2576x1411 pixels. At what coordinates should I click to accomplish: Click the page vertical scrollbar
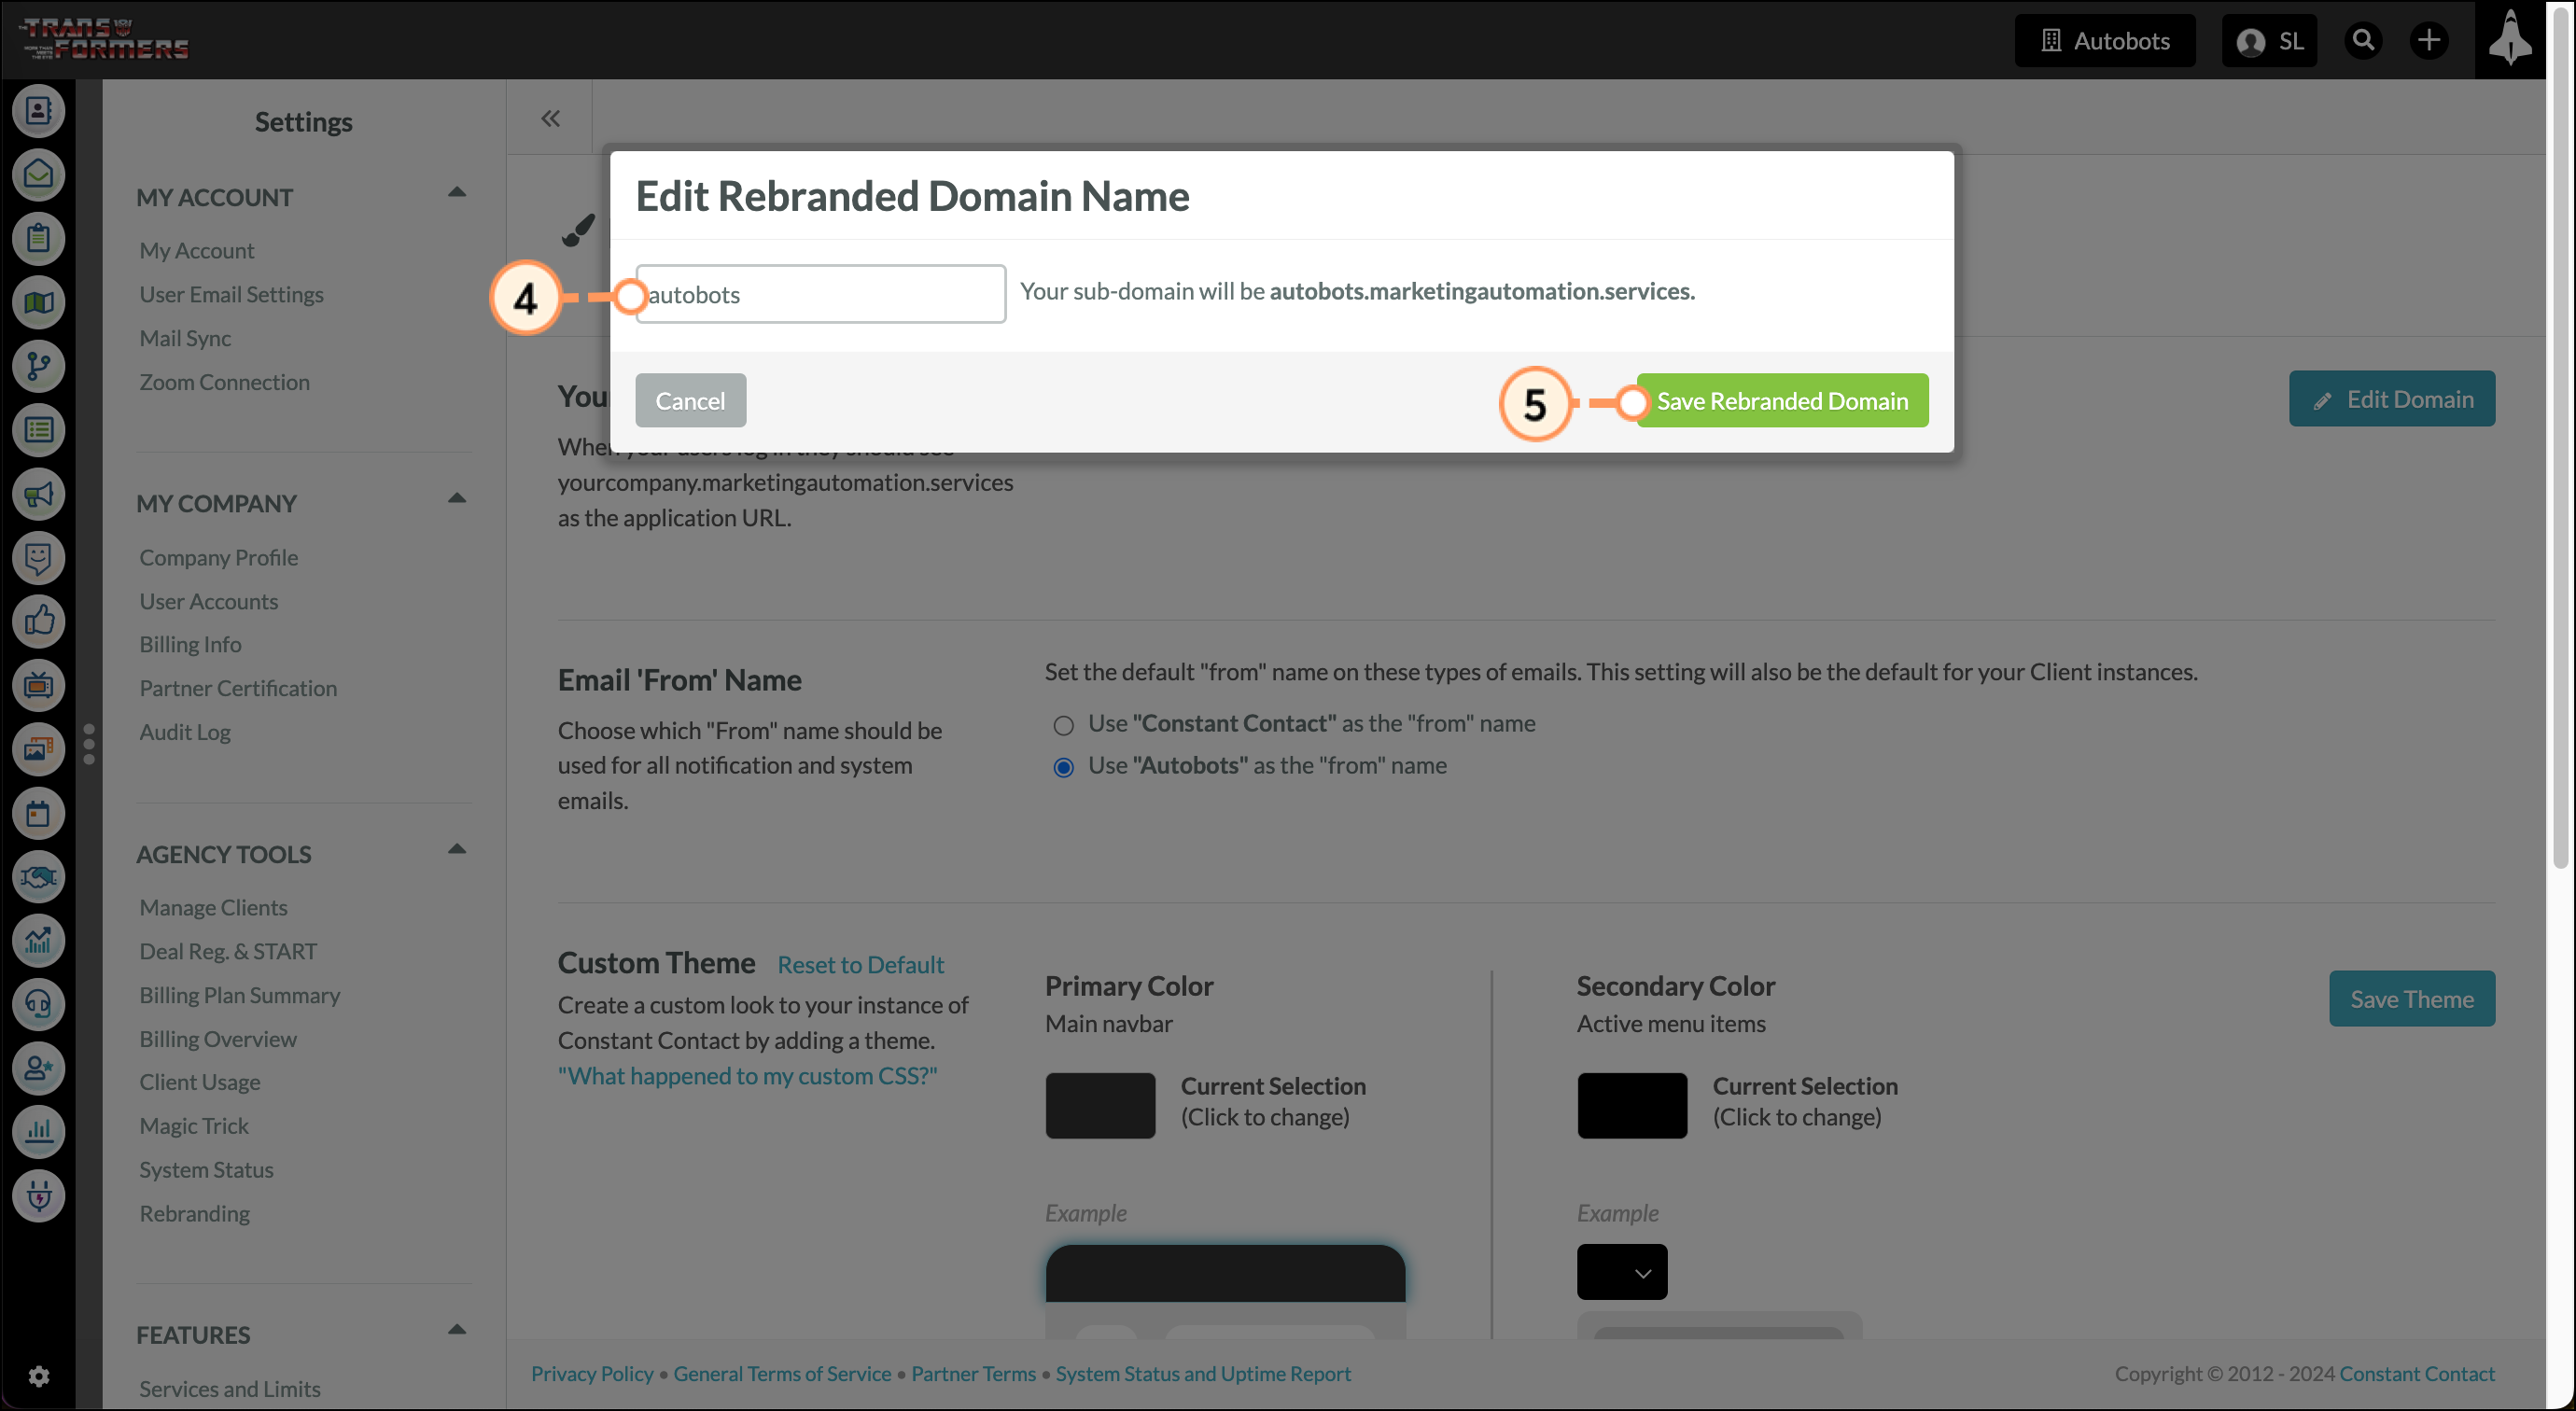2560,440
